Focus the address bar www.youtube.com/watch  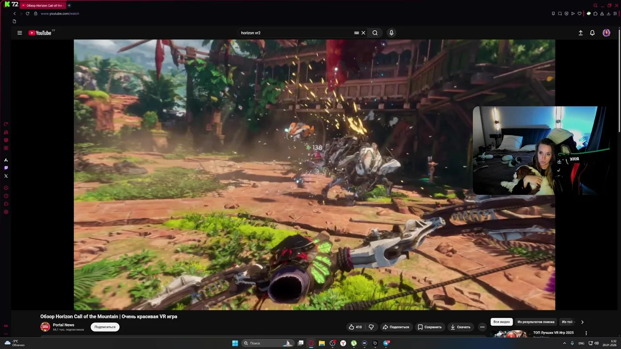60,14
